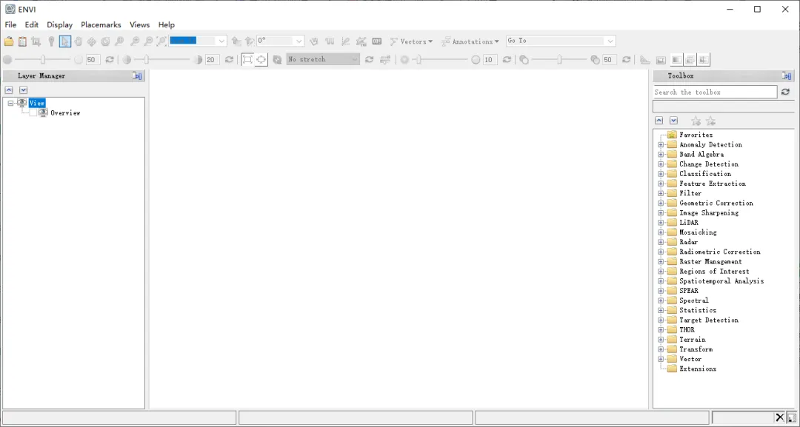Reset brightness with its refresh icon

(x=110, y=60)
